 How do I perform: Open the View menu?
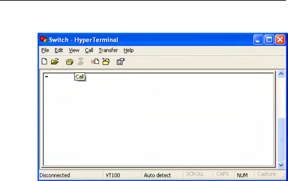pyautogui.click(x=74, y=50)
